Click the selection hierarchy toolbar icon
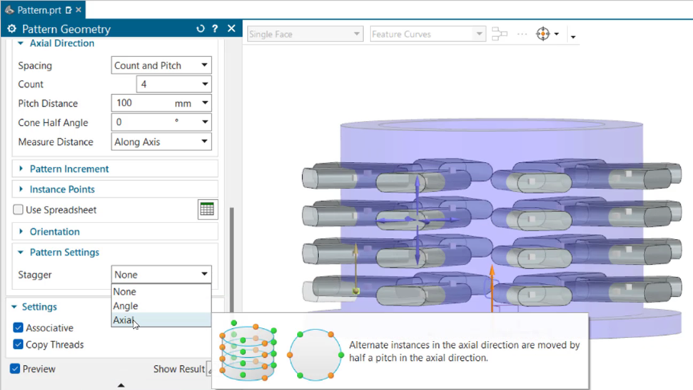The height and width of the screenshot is (390, 693). (x=500, y=34)
